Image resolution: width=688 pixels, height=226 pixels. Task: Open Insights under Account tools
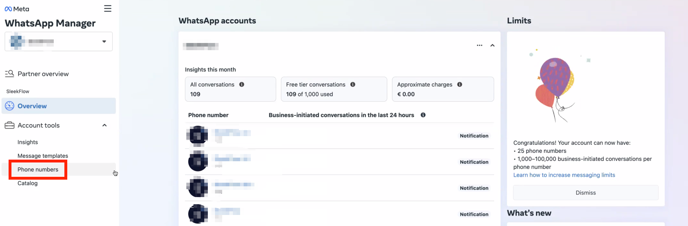coord(28,142)
